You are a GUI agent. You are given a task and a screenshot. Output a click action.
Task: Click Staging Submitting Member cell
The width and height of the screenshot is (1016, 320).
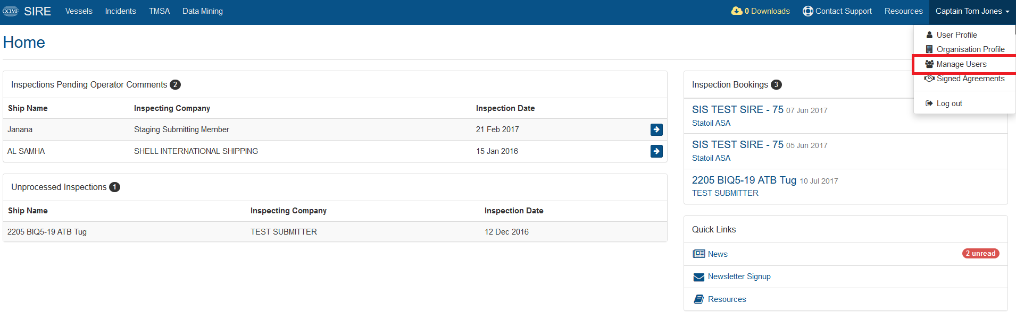pos(181,129)
